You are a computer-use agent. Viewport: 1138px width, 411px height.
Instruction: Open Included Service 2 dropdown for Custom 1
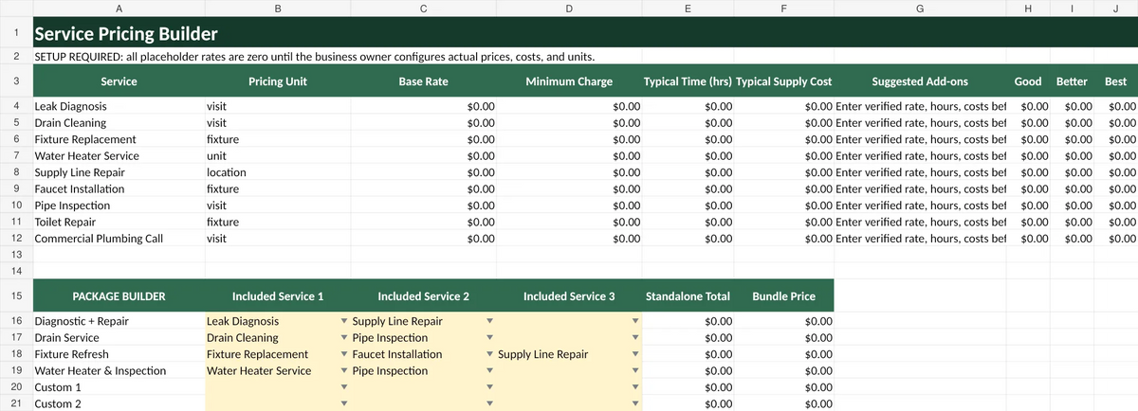pyautogui.click(x=489, y=387)
